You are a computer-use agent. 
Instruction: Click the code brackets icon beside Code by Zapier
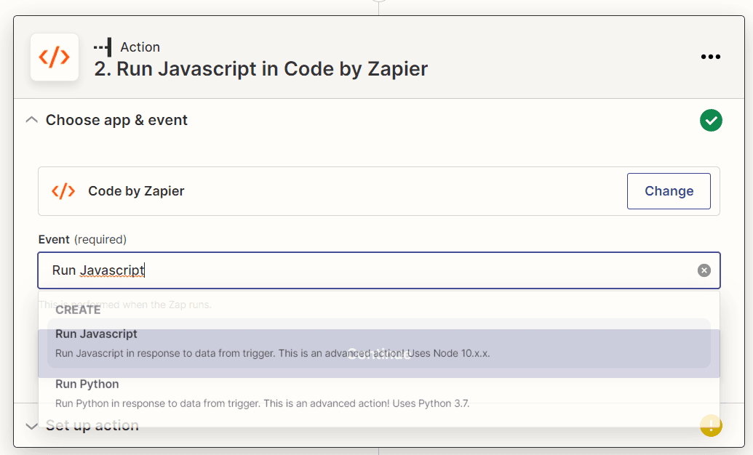click(x=62, y=190)
